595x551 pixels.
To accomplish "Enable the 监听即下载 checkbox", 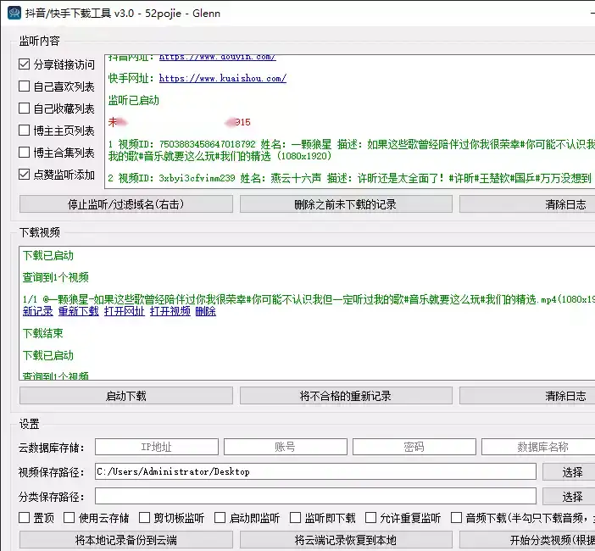I will [x=296, y=518].
